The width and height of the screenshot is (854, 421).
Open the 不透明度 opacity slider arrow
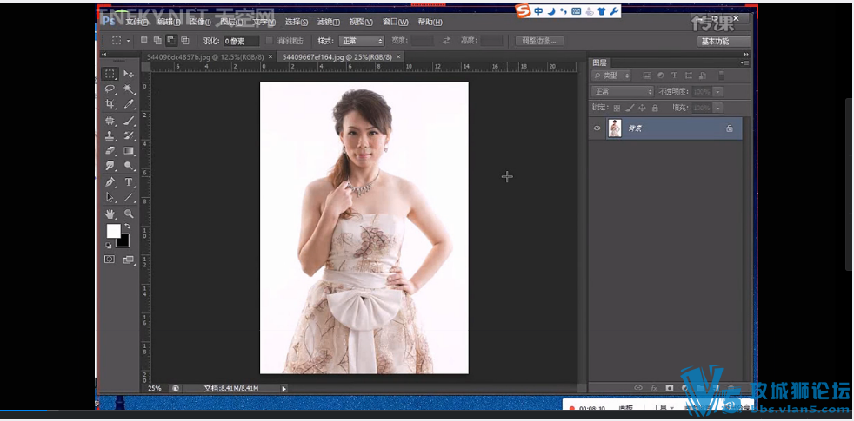(719, 91)
